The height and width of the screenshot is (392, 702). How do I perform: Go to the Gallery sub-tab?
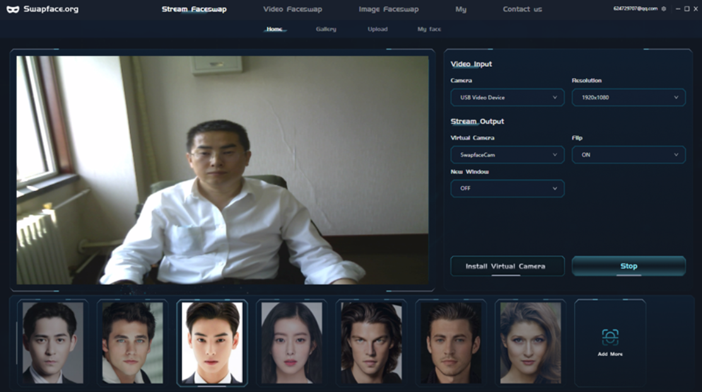pos(326,29)
